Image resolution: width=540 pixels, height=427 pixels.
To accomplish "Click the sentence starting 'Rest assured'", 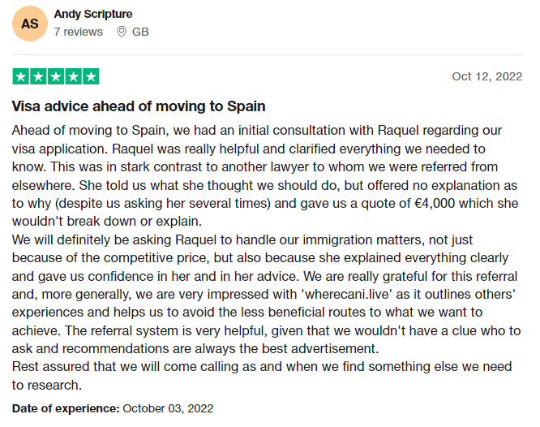I will click(262, 376).
